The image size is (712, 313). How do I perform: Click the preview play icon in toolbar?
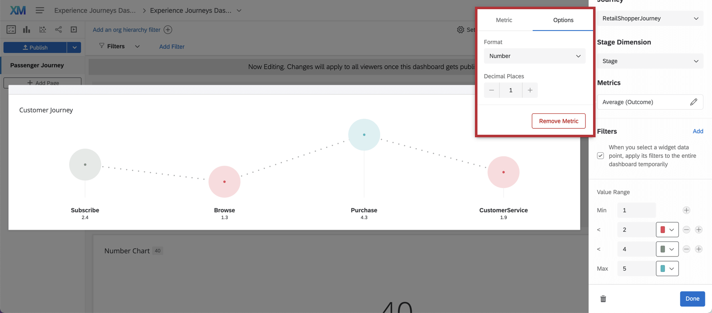click(x=74, y=30)
